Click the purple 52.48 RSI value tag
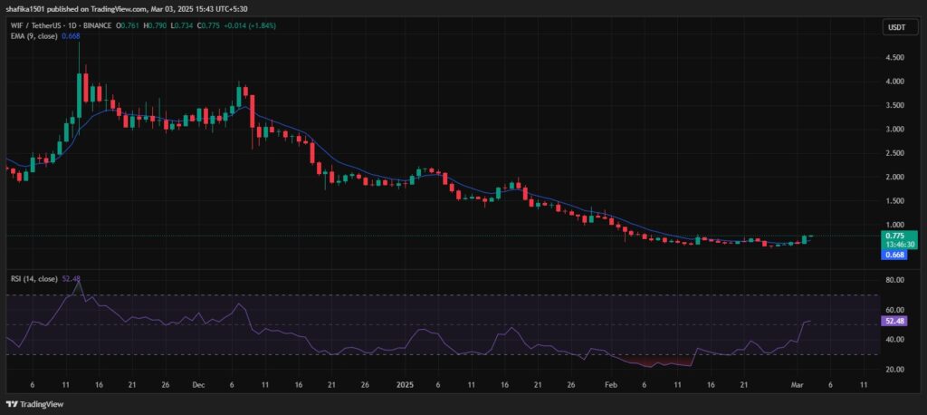 894,321
